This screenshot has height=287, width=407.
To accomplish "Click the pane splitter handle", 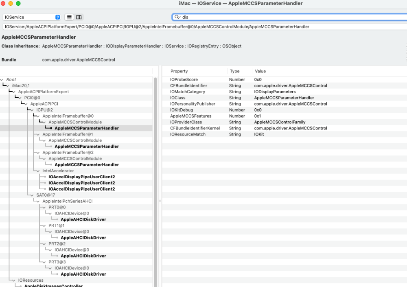I will [x=160, y=201].
